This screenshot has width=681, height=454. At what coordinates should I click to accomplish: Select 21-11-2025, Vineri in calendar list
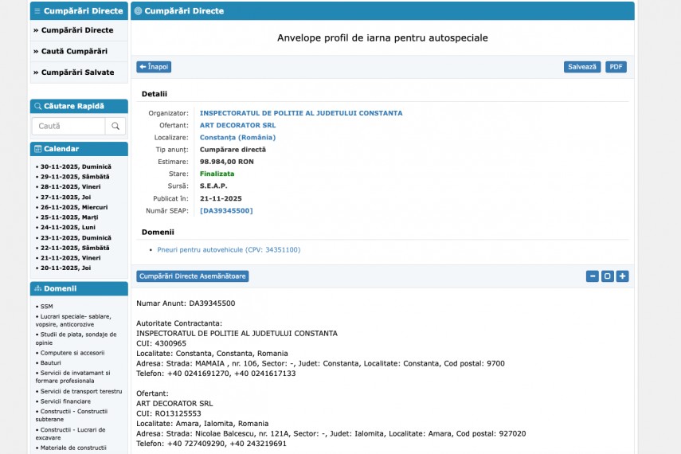tap(71, 258)
